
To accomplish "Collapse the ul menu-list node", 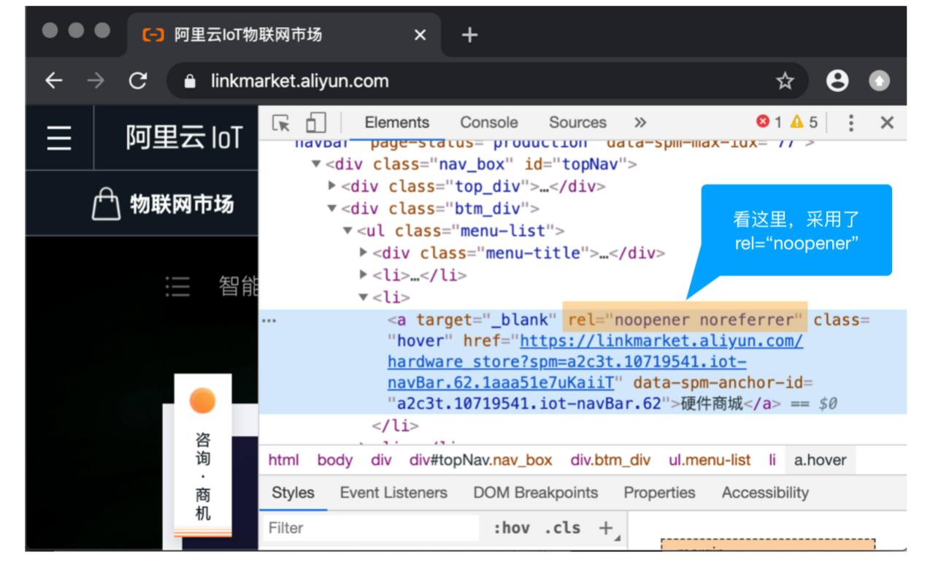I will [348, 231].
